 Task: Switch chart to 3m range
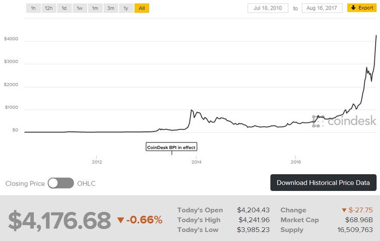point(110,8)
